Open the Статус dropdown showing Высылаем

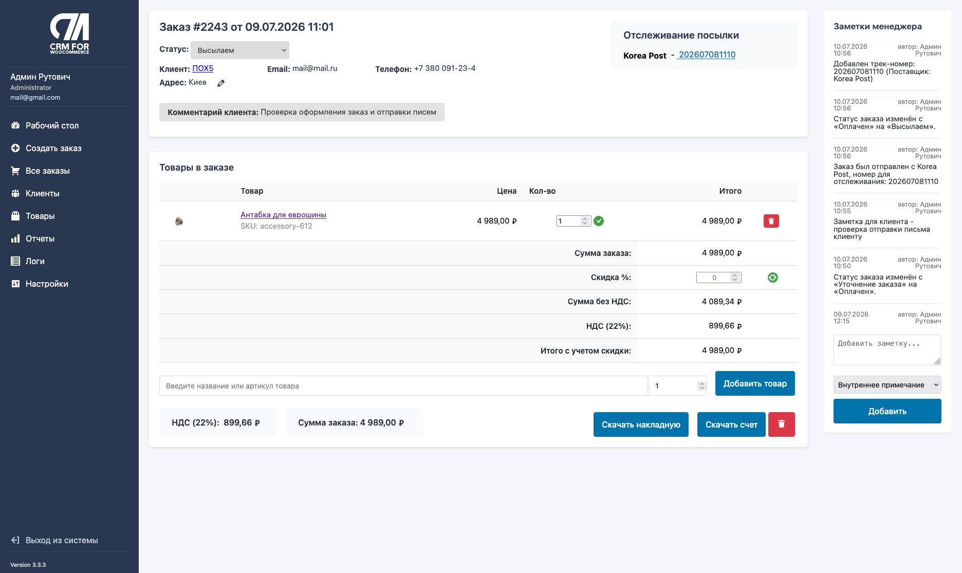click(240, 50)
